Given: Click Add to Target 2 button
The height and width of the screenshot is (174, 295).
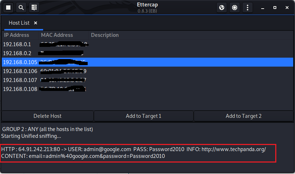Looking at the screenshot, I should [244, 116].
